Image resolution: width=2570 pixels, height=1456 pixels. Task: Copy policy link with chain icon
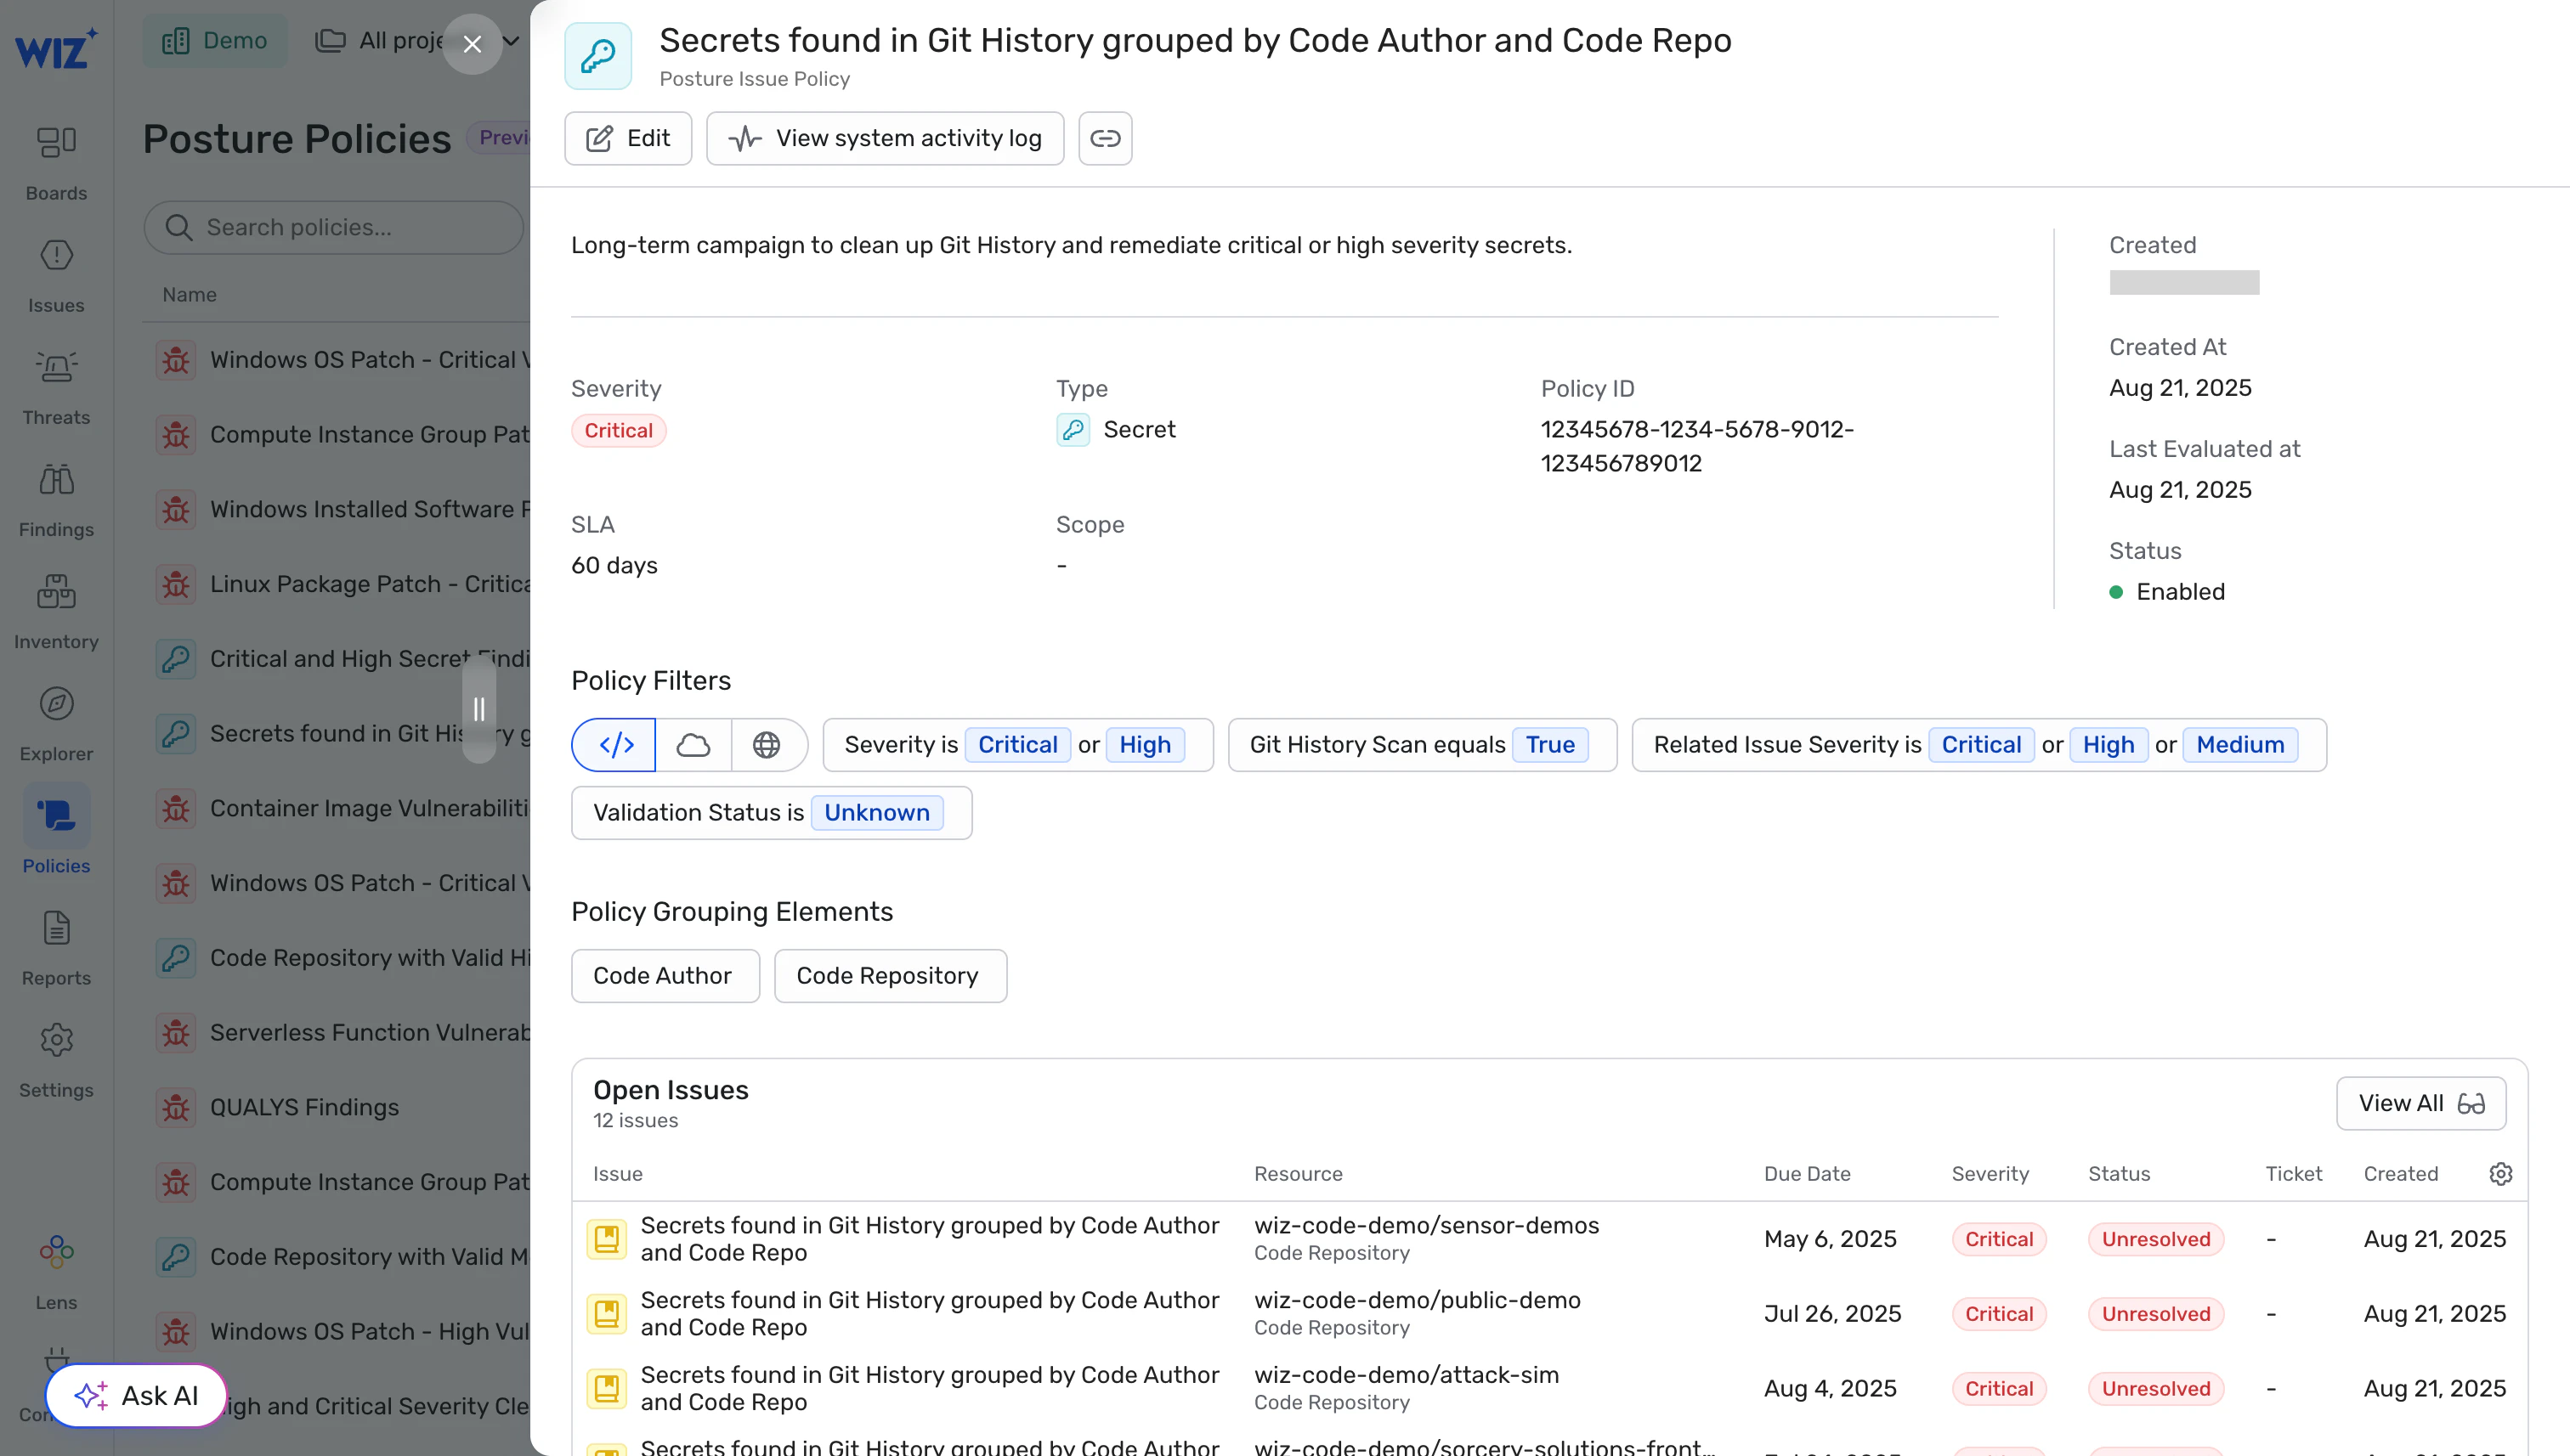(x=1105, y=138)
